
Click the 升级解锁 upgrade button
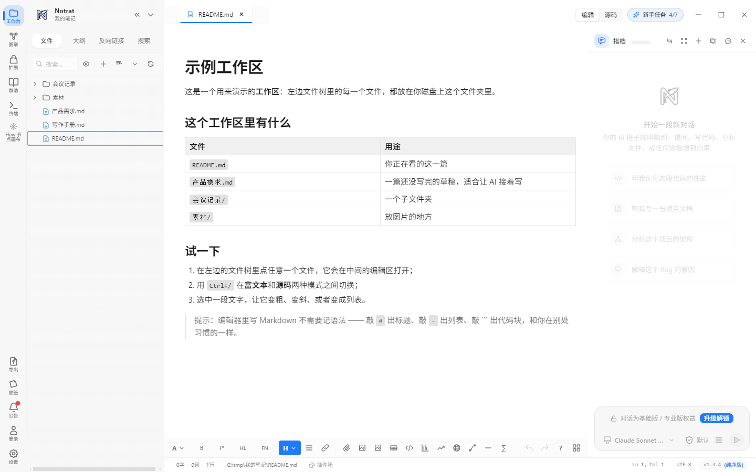pos(717,419)
